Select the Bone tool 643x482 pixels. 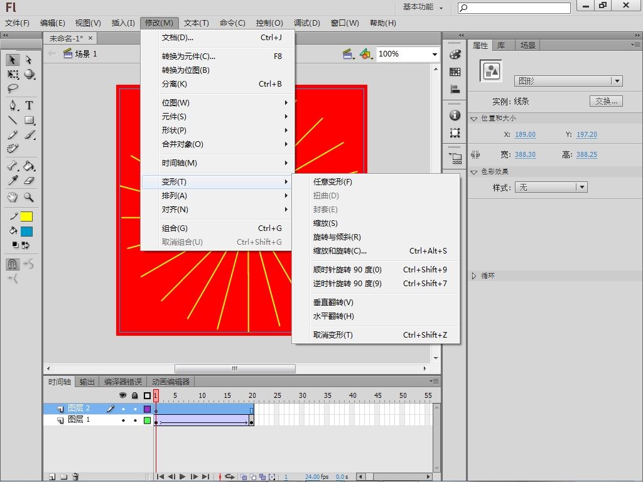point(13,166)
